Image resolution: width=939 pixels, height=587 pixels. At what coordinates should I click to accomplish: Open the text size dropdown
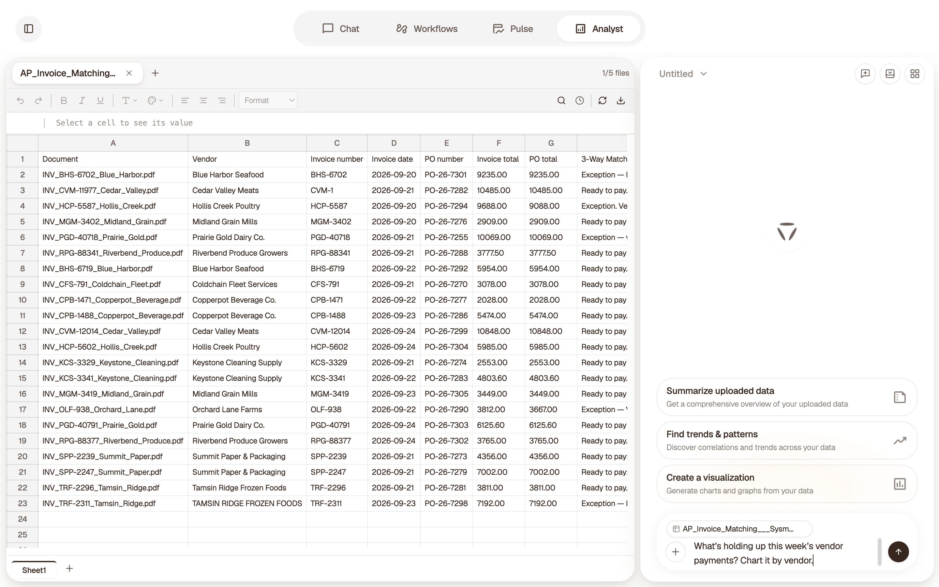(x=129, y=100)
